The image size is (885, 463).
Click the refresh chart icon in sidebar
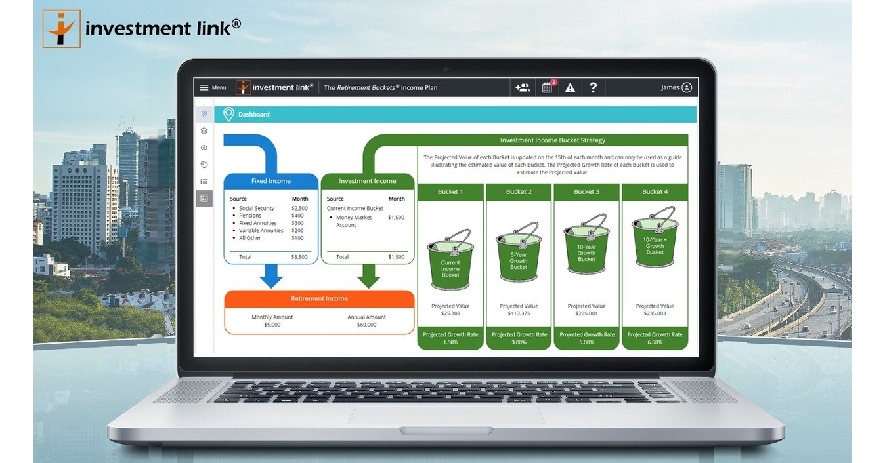coord(204,164)
